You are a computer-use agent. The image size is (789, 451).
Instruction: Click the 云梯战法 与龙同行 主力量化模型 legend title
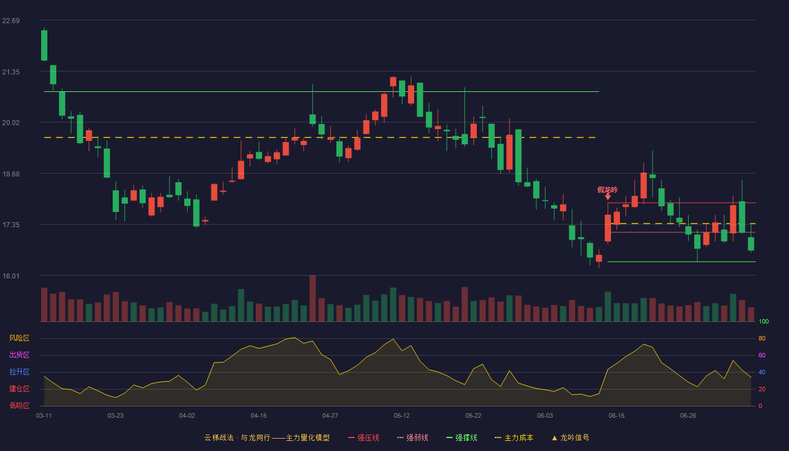pos(267,437)
